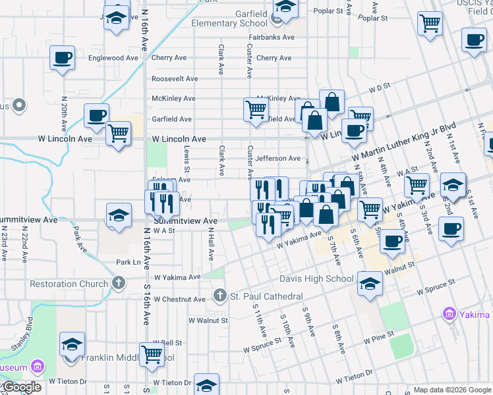The width and height of the screenshot is (493, 395).
Task: Open the Yakima museum pin on right
Action: tap(449, 313)
